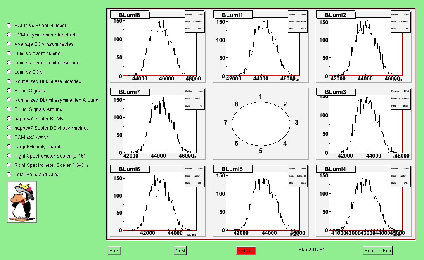Click the BLumi2 statistics box

pyautogui.click(x=400, y=22)
